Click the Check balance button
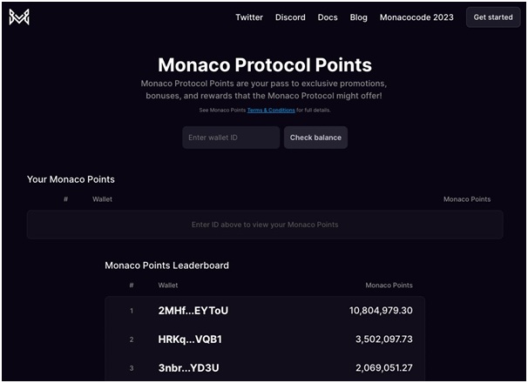 click(315, 138)
